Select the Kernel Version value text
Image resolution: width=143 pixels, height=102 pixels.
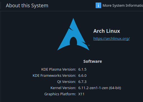coord(100,88)
